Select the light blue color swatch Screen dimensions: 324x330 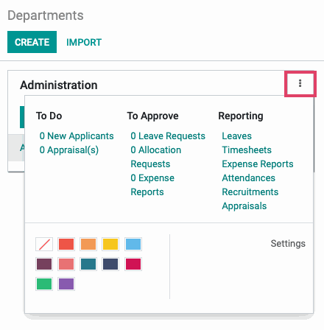point(133,244)
